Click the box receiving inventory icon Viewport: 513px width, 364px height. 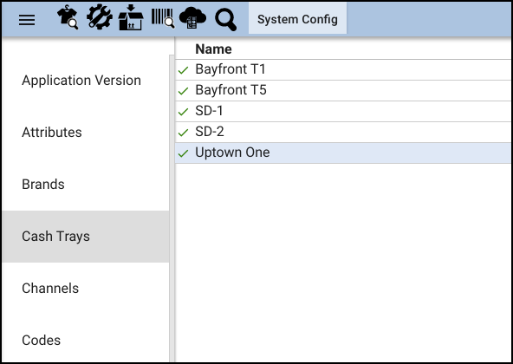click(131, 17)
